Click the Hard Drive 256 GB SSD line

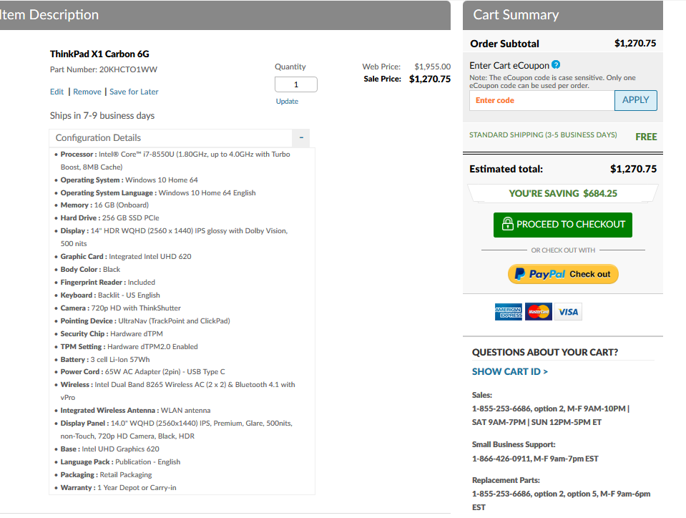pos(110,218)
